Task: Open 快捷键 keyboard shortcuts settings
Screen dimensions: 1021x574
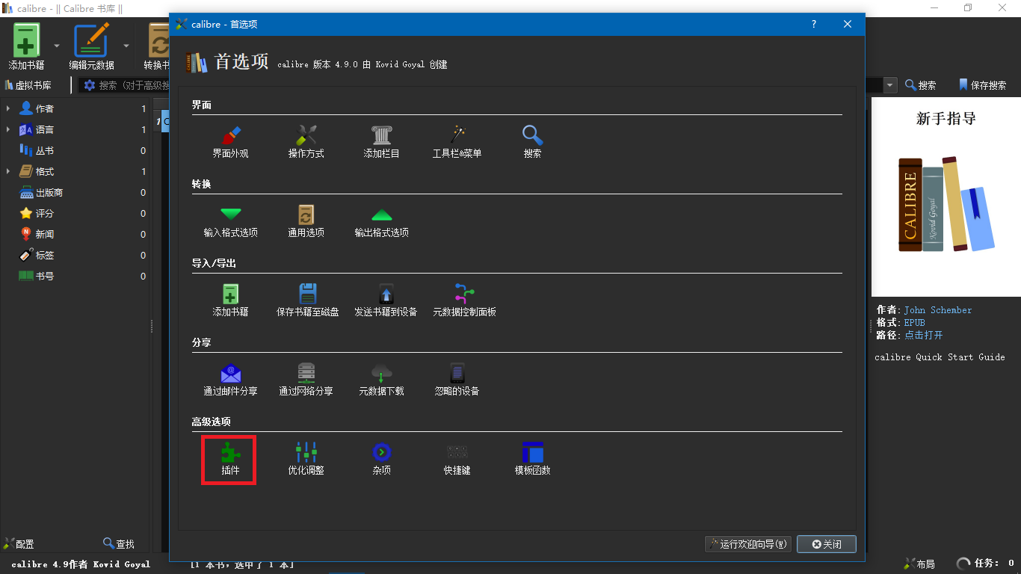Action: [x=457, y=459]
